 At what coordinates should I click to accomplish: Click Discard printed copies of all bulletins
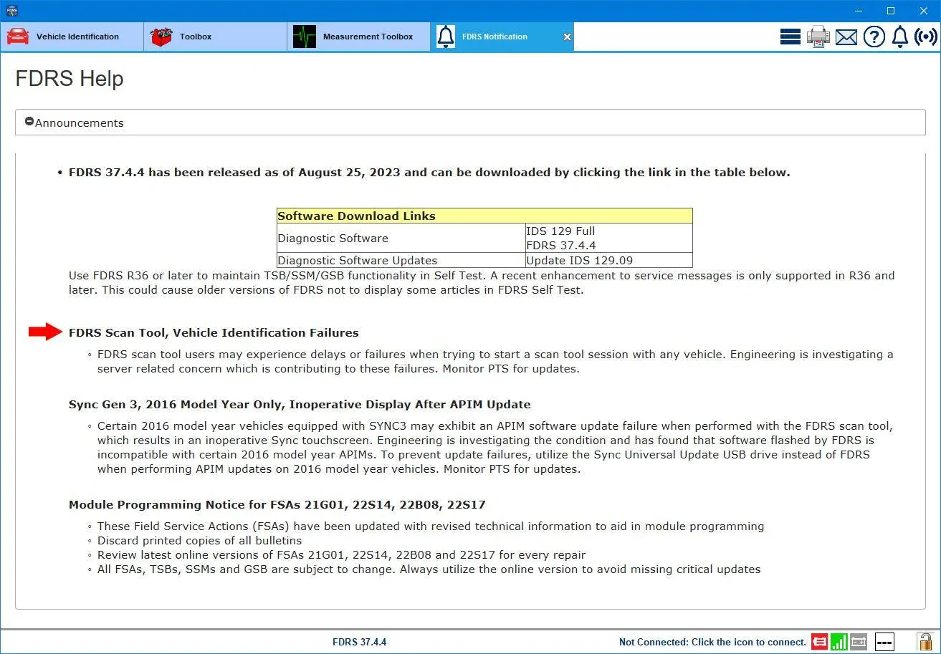pyautogui.click(x=199, y=540)
